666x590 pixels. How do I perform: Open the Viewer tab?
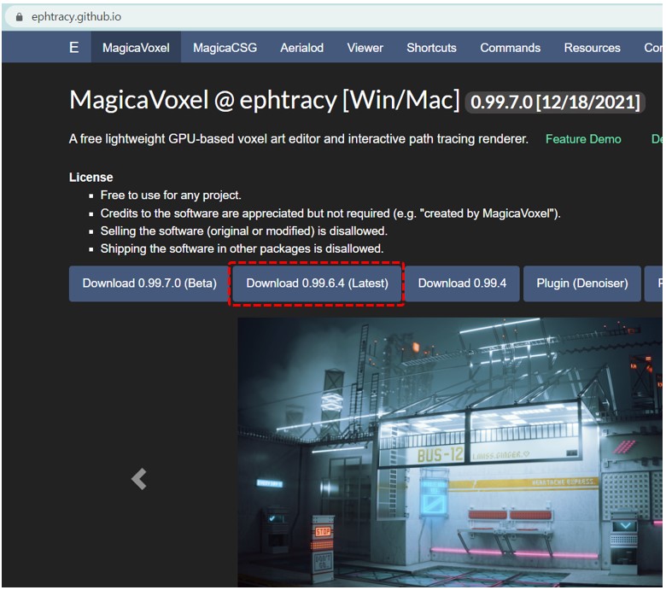click(365, 48)
